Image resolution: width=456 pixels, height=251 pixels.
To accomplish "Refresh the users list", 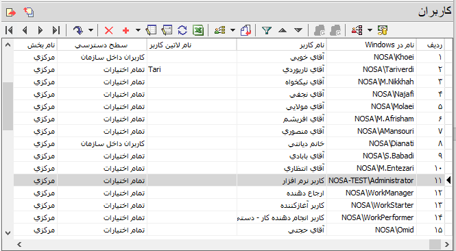I will (x=182, y=30).
